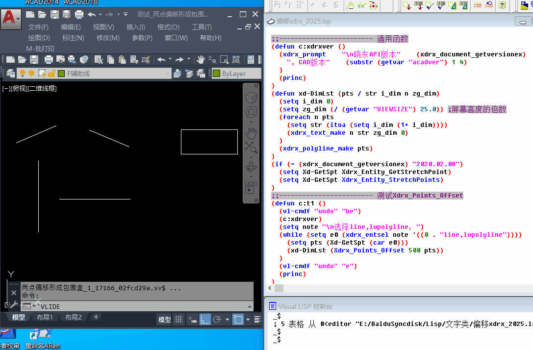Click the Help question mark icon in Visual LISP

coord(502,5)
